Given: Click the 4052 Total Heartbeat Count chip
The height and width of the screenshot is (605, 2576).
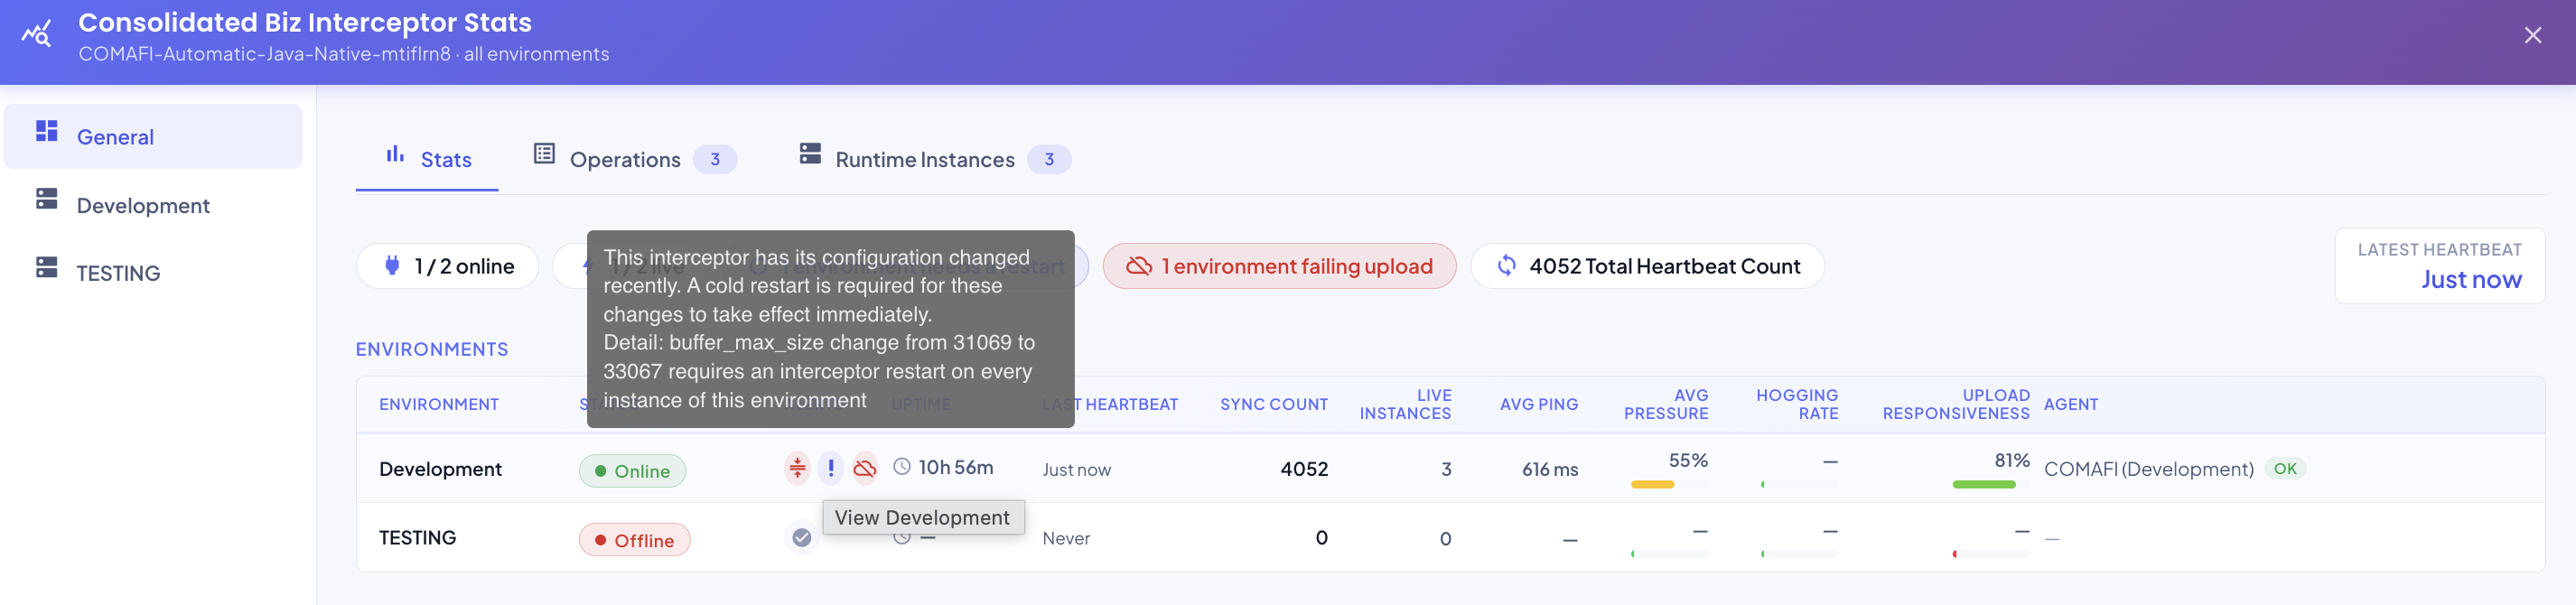Looking at the screenshot, I should (x=1647, y=266).
